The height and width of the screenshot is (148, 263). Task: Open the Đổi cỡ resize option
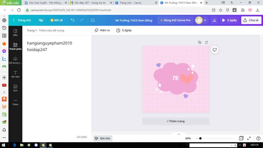coord(57,20)
